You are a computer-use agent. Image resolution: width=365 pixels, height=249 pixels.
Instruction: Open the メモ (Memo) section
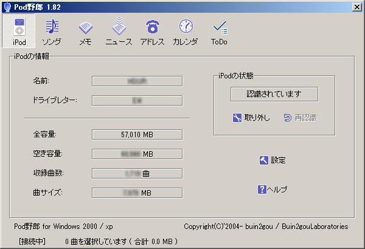pyautogui.click(x=85, y=32)
